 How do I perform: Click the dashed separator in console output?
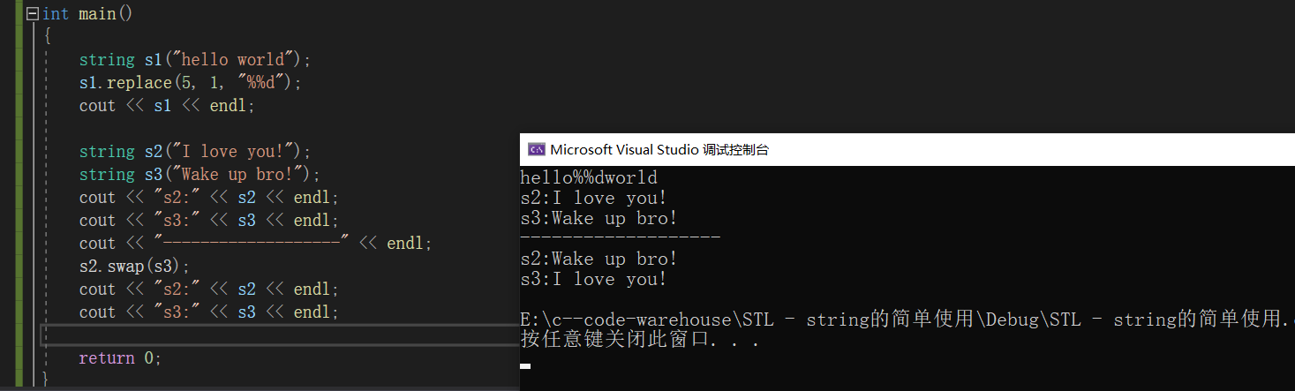pos(621,238)
